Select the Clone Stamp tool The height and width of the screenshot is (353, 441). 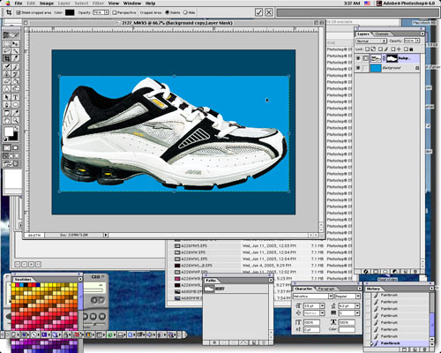pos(7,73)
